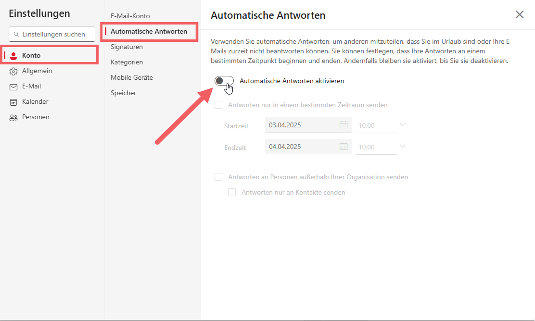Click the Einstellungen suchen search field
The image size is (535, 321).
52,34
